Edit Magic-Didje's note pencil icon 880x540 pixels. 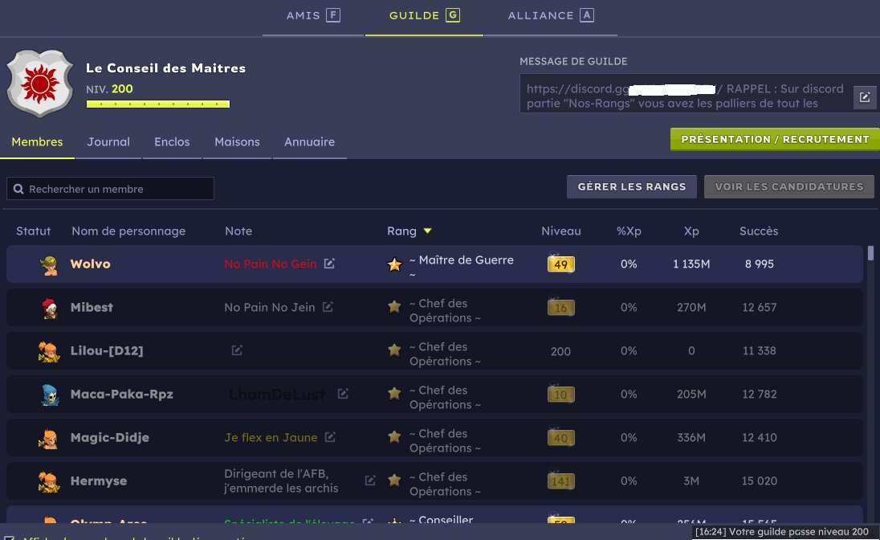(330, 436)
